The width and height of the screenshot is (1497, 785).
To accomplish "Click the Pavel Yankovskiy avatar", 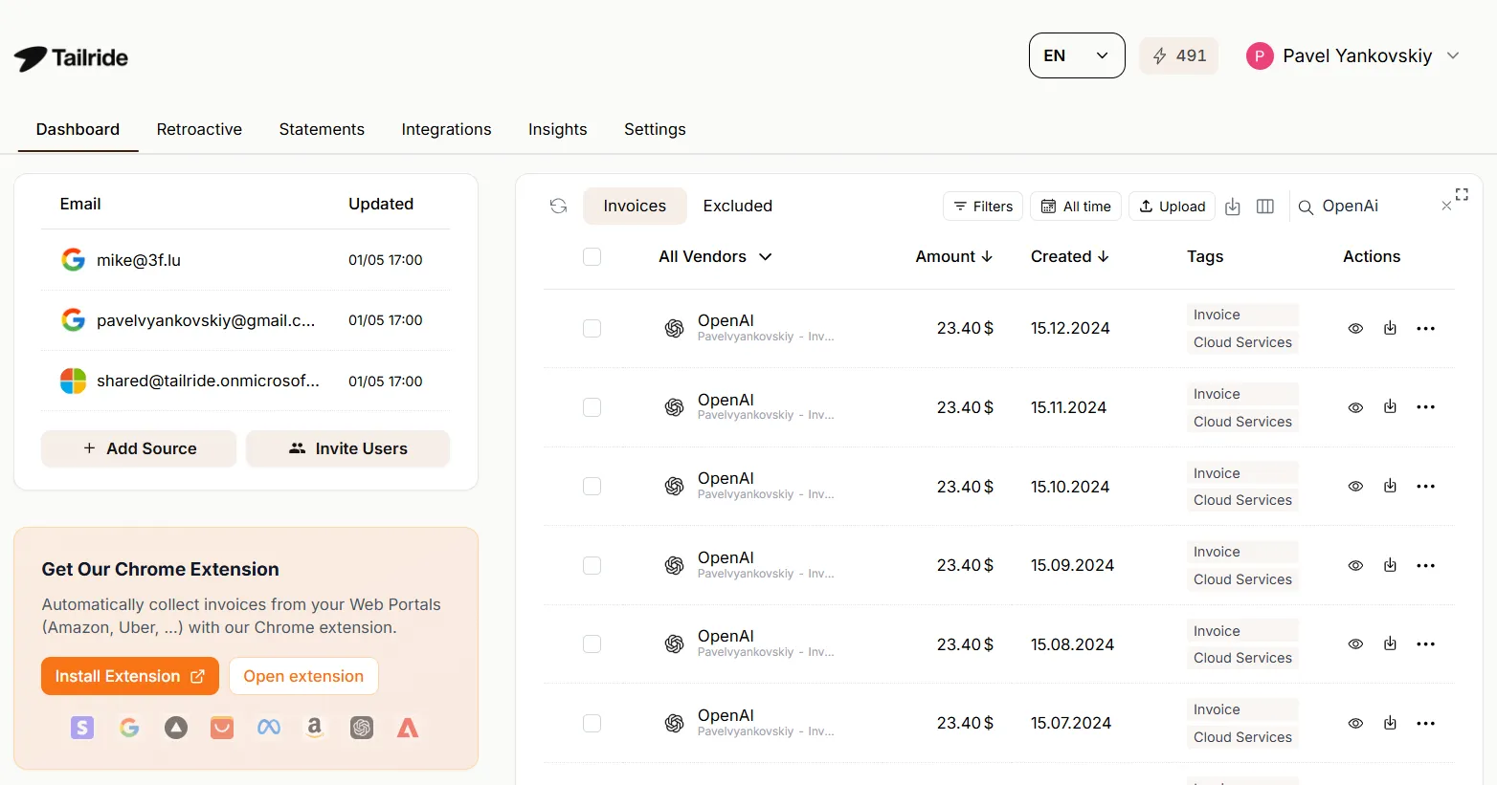I will coord(1260,56).
